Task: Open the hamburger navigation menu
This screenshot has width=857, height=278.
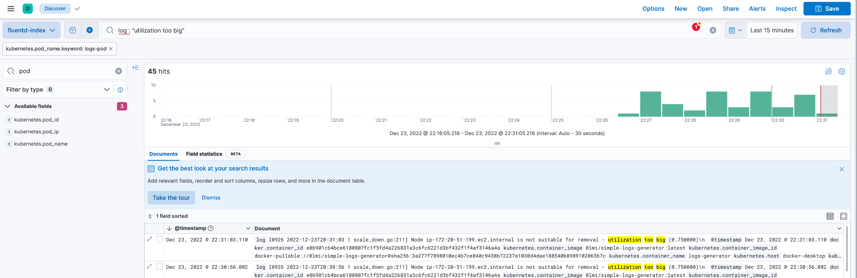Action: click(11, 8)
